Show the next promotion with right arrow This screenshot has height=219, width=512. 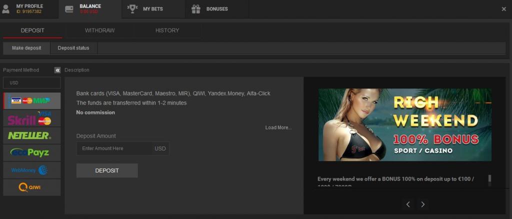(423, 204)
